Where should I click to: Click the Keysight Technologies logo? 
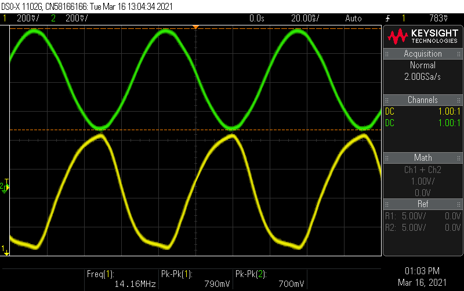click(x=423, y=37)
